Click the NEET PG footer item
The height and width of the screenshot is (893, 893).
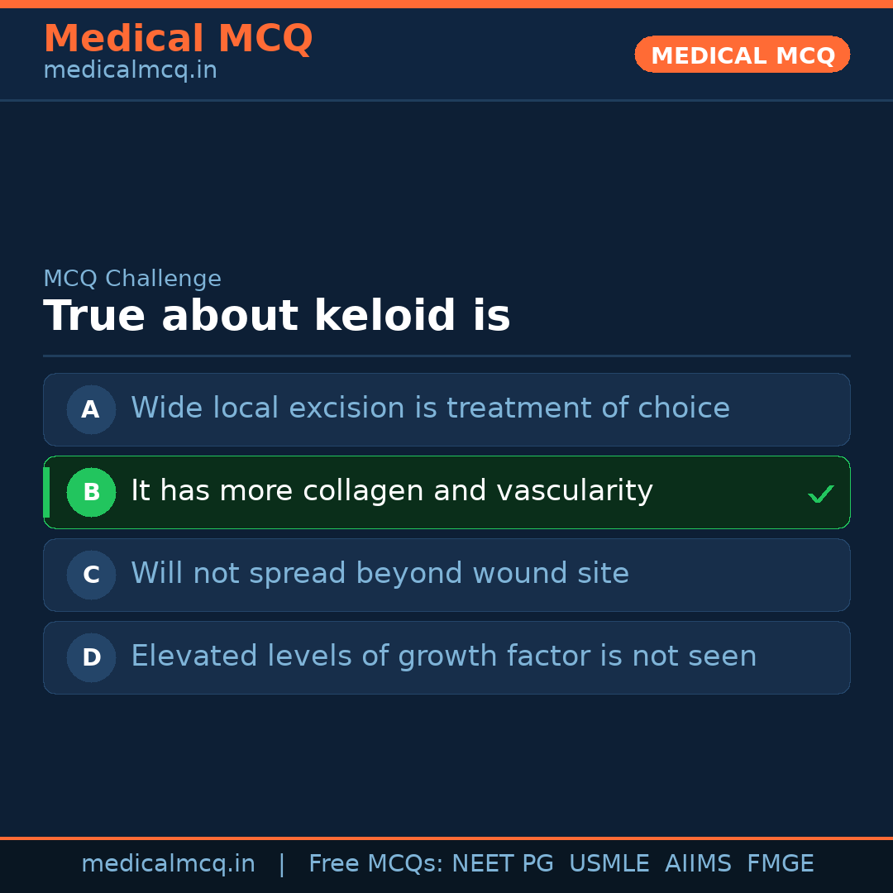coord(503,864)
